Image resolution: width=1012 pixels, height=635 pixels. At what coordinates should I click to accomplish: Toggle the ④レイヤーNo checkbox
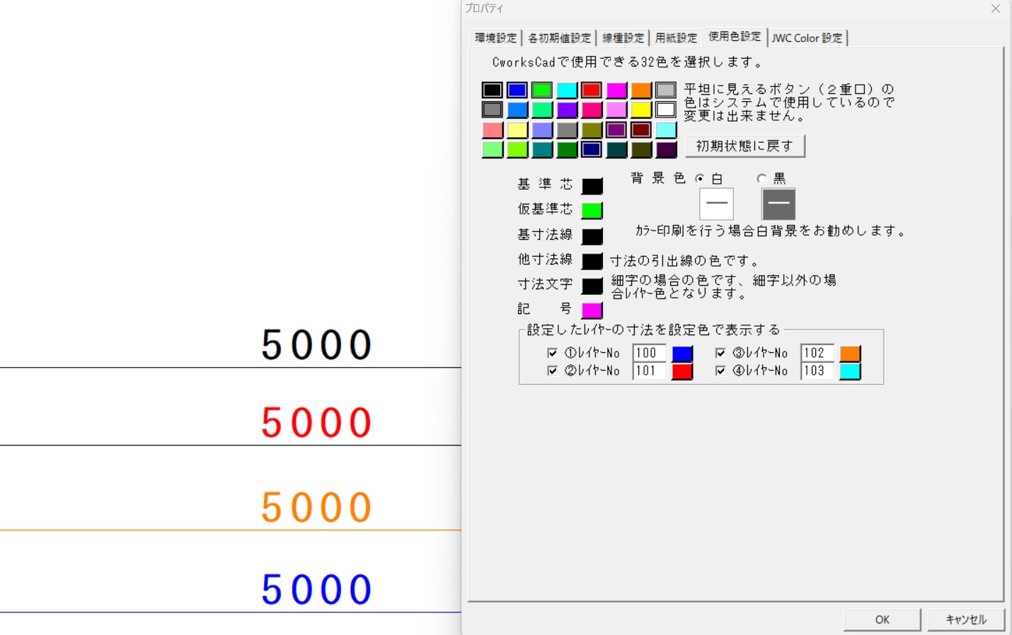pos(720,371)
